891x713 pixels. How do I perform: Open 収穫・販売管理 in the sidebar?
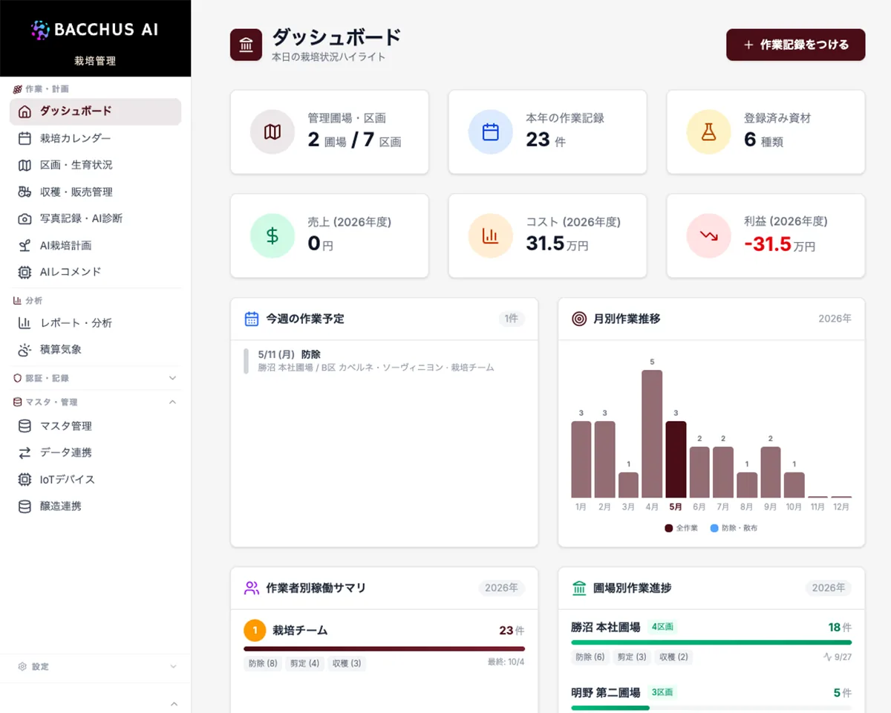point(95,192)
